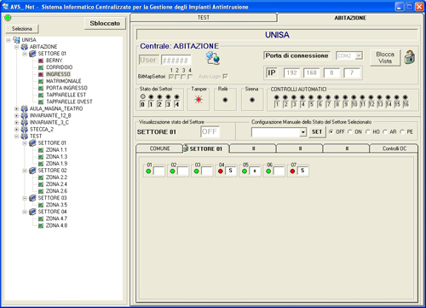Click automatic control indicator 16

pos(406,97)
